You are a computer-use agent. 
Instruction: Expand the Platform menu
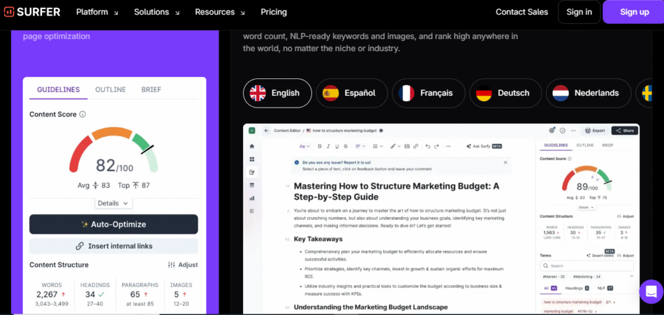pos(97,12)
